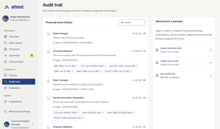Click the Workspace settings sliders icon
Viewport: 220px width, 129px height.
point(5,111)
